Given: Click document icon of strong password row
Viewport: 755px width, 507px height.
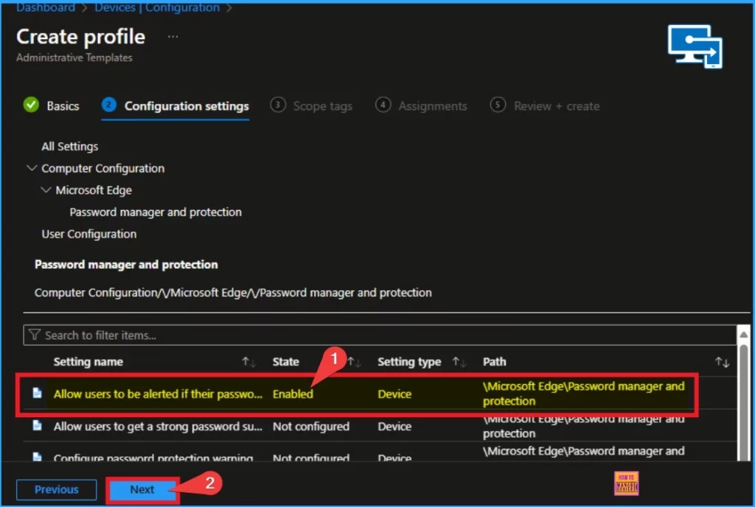Looking at the screenshot, I should click(x=37, y=425).
